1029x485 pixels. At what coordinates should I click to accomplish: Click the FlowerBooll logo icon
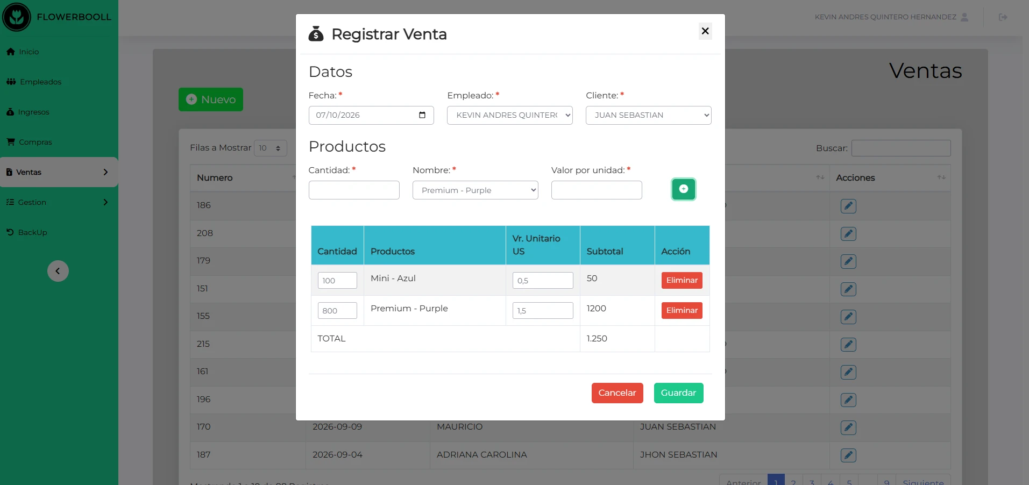coord(17,17)
